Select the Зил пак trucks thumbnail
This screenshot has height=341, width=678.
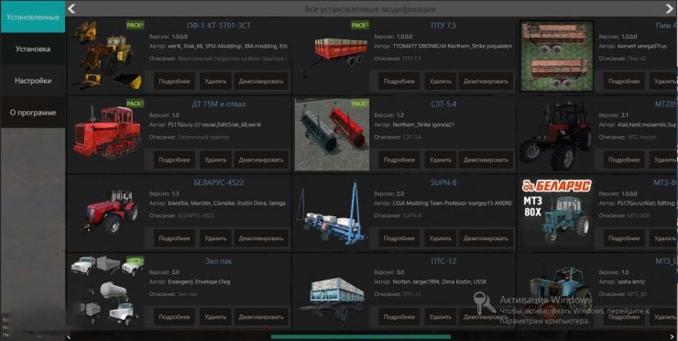pos(107,291)
